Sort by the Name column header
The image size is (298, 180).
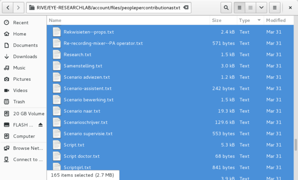click(128, 20)
